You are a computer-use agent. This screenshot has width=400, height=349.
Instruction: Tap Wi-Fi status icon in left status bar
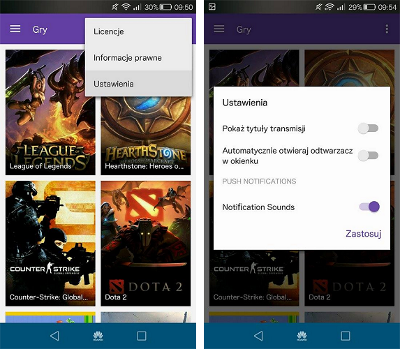point(126,7)
